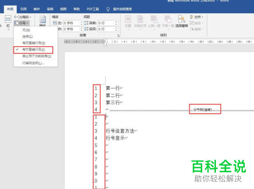Click the horizontal ruler at mark 10

[x=153, y=42]
